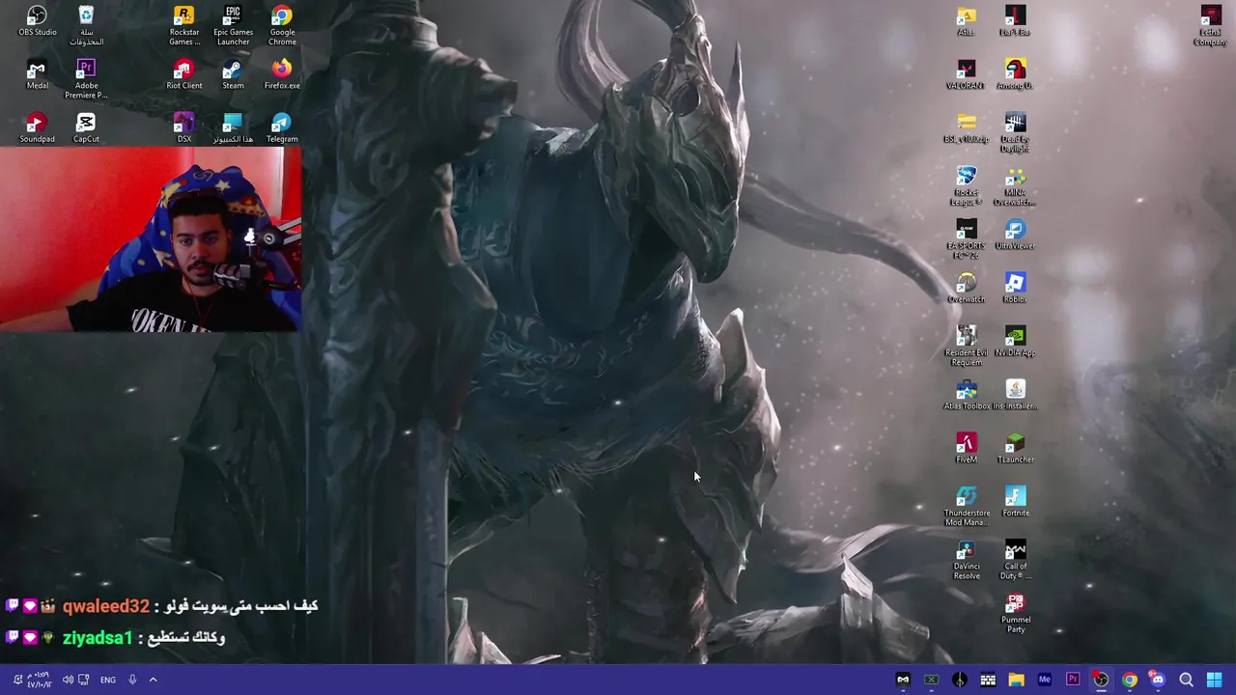The width and height of the screenshot is (1236, 695).
Task: Toggle the microphone tray icon
Action: pos(132,680)
